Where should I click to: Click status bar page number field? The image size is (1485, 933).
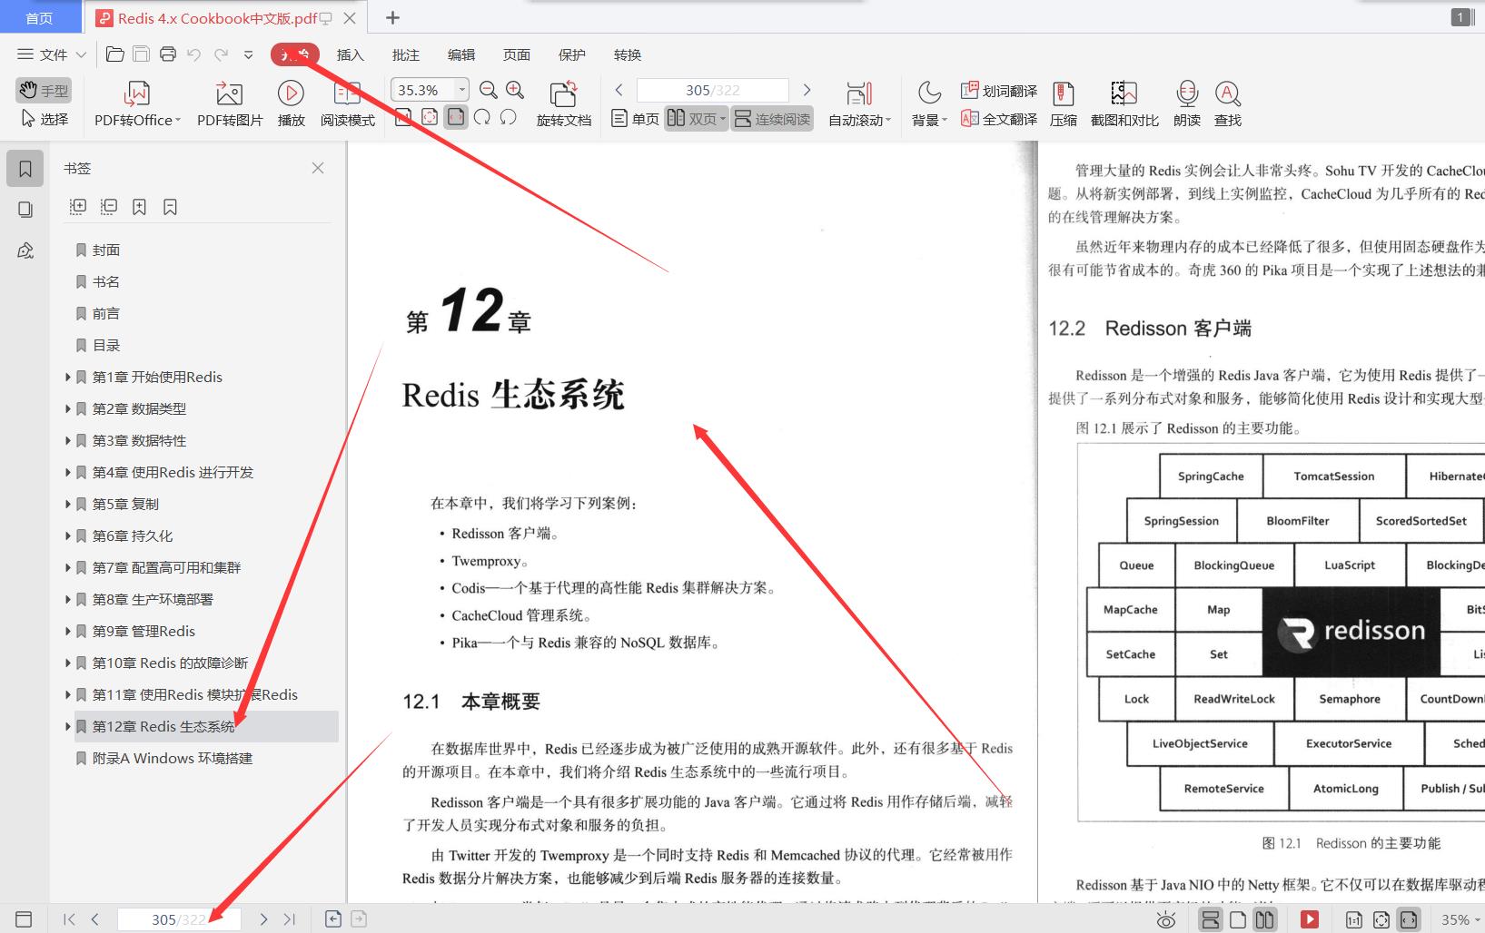(x=179, y=919)
